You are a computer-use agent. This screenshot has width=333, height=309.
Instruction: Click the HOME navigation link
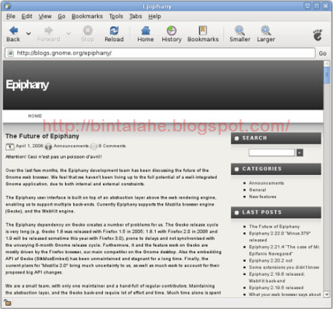click(35, 116)
